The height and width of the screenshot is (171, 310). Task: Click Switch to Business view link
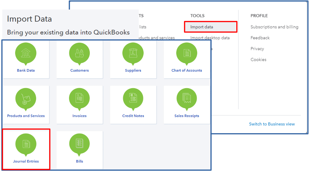pos(272,124)
